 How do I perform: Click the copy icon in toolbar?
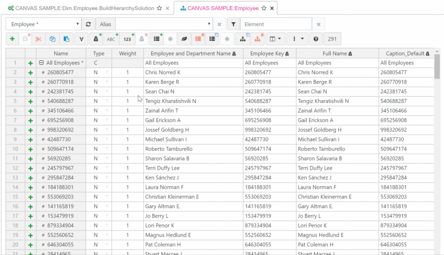point(52,39)
